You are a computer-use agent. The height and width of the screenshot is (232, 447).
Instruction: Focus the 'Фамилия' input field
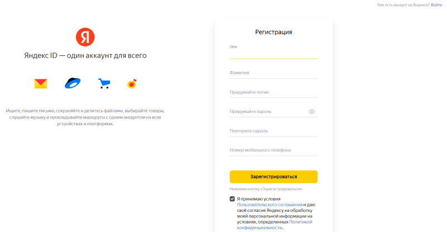pyautogui.click(x=273, y=73)
